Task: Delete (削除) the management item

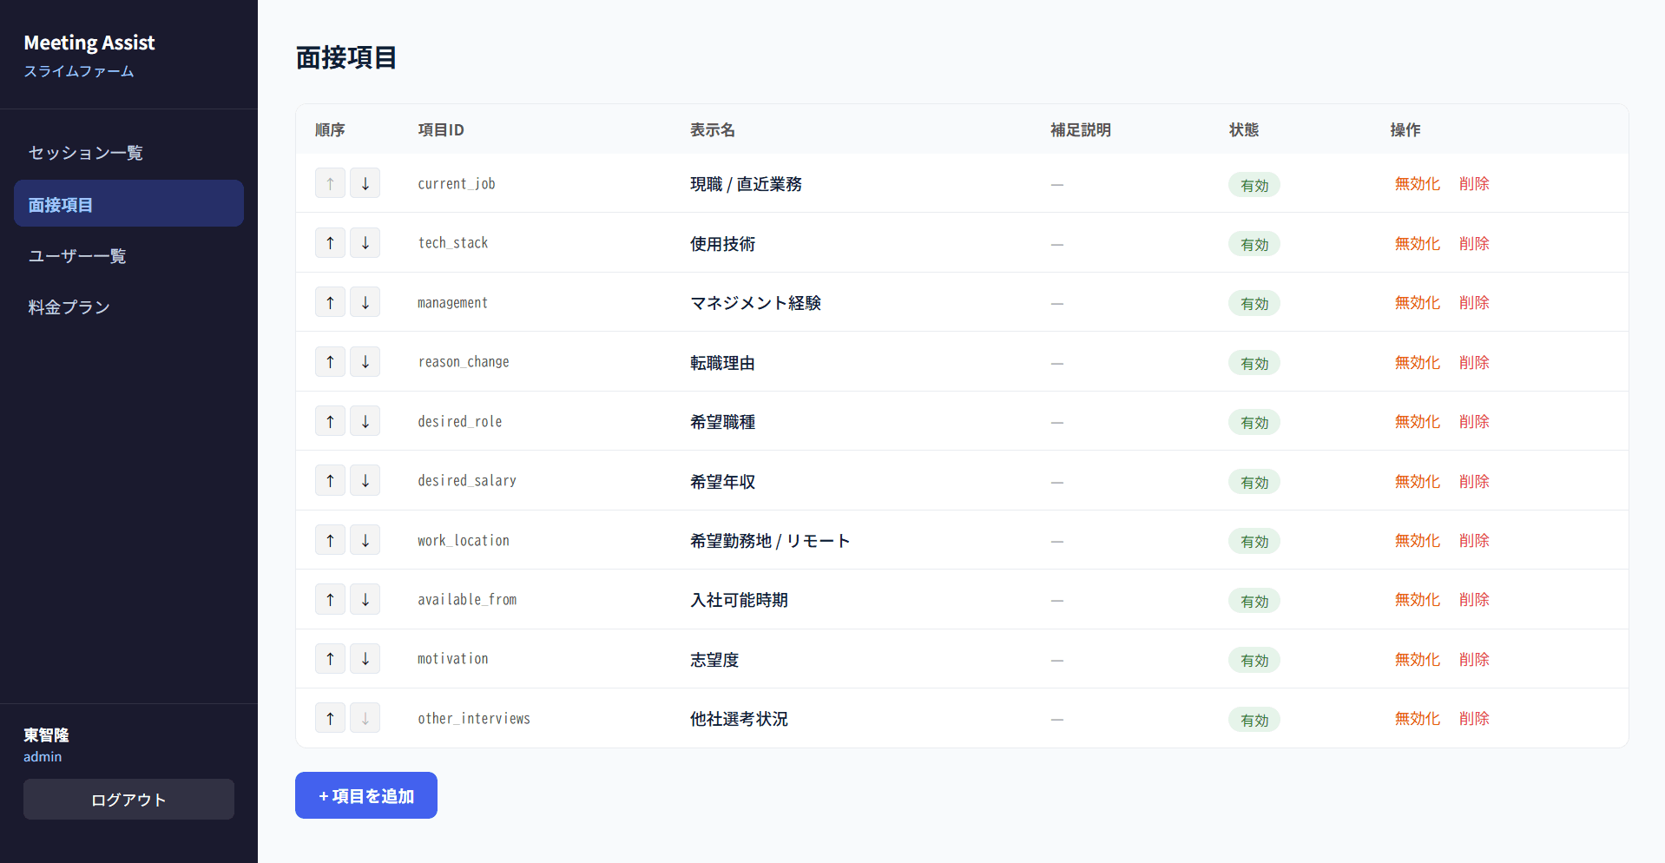Action: point(1474,303)
